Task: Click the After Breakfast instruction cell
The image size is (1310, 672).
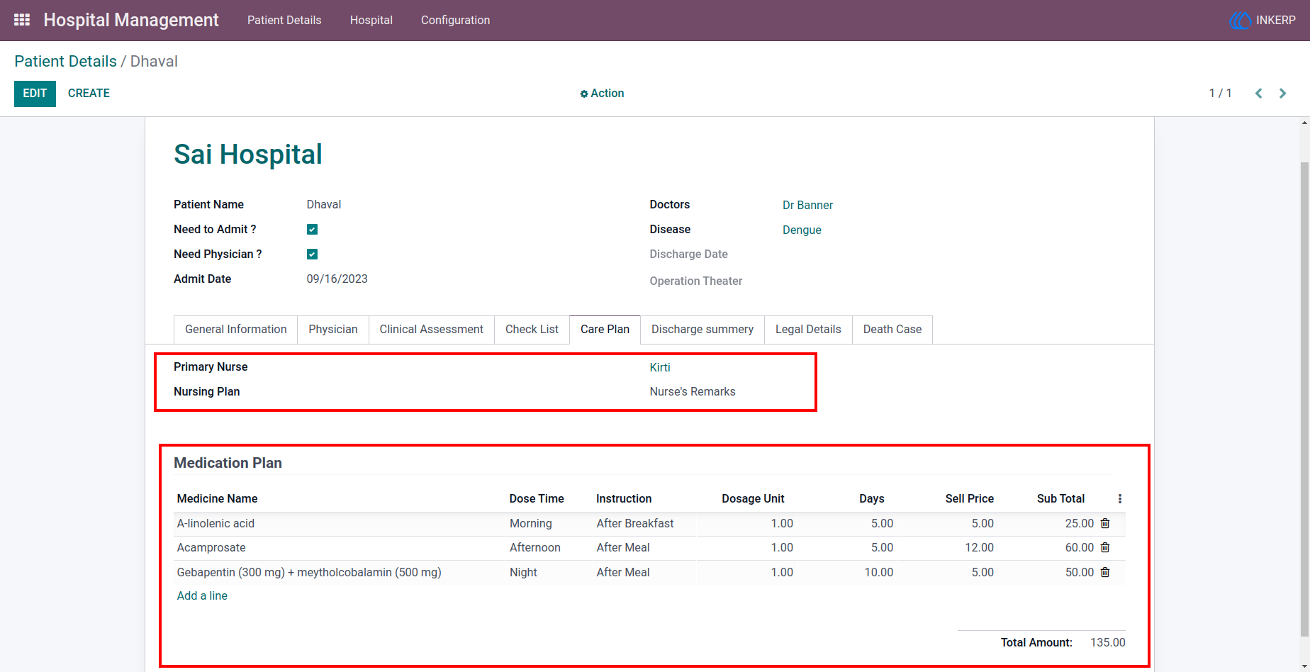Action: pos(635,523)
